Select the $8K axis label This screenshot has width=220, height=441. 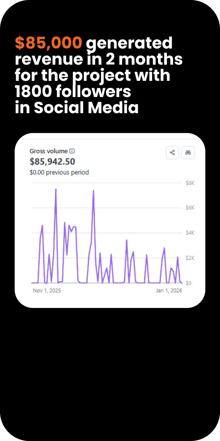point(190,183)
